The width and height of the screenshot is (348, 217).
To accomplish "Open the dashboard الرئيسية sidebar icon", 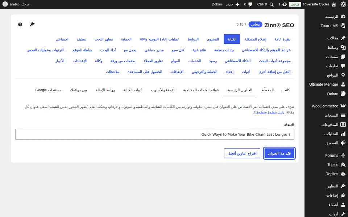I will point(343,16).
